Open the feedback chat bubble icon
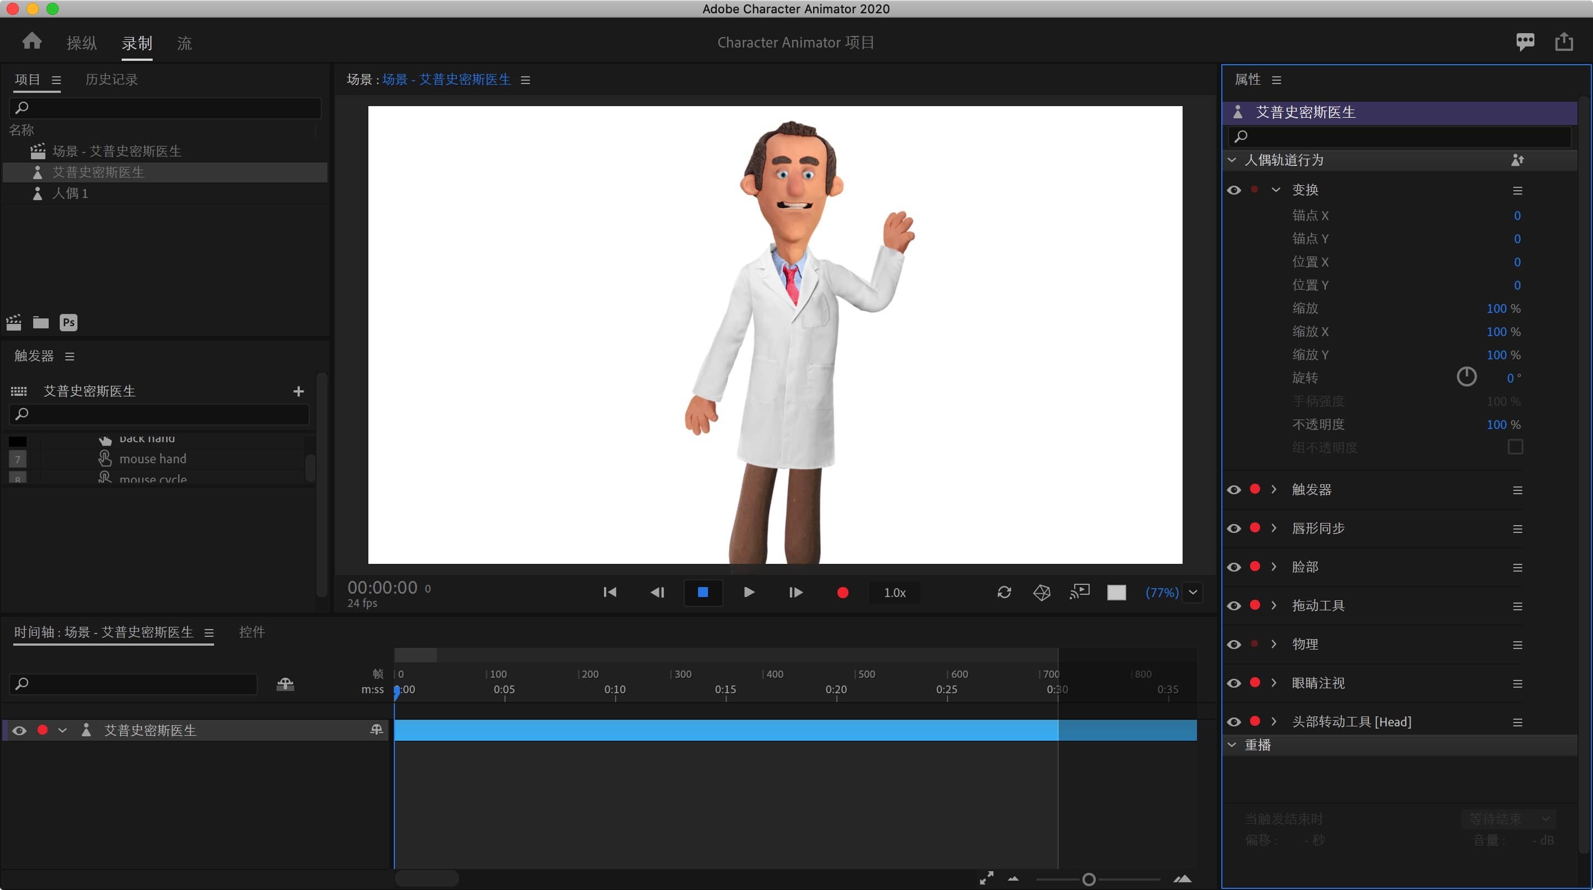Screen dimensions: 1593x890 (1525, 41)
